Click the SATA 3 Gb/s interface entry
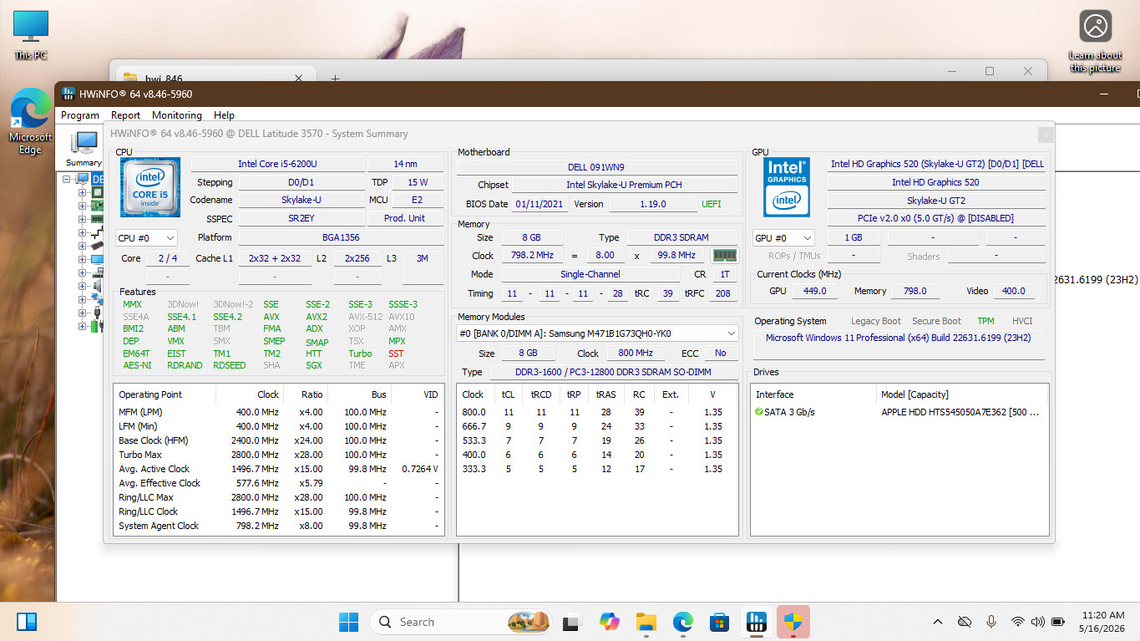 pos(784,412)
